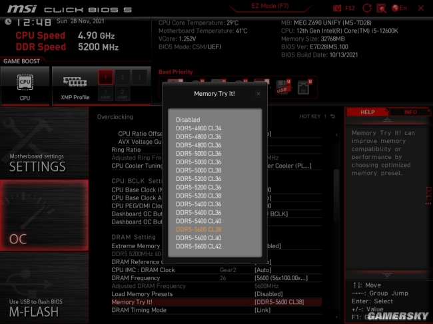
Task: Select the CPU PEG/DMI Clock row
Action: tap(137, 206)
